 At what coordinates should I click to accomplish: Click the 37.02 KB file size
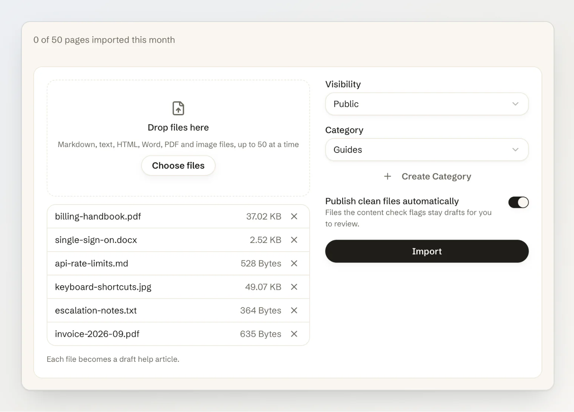click(264, 217)
